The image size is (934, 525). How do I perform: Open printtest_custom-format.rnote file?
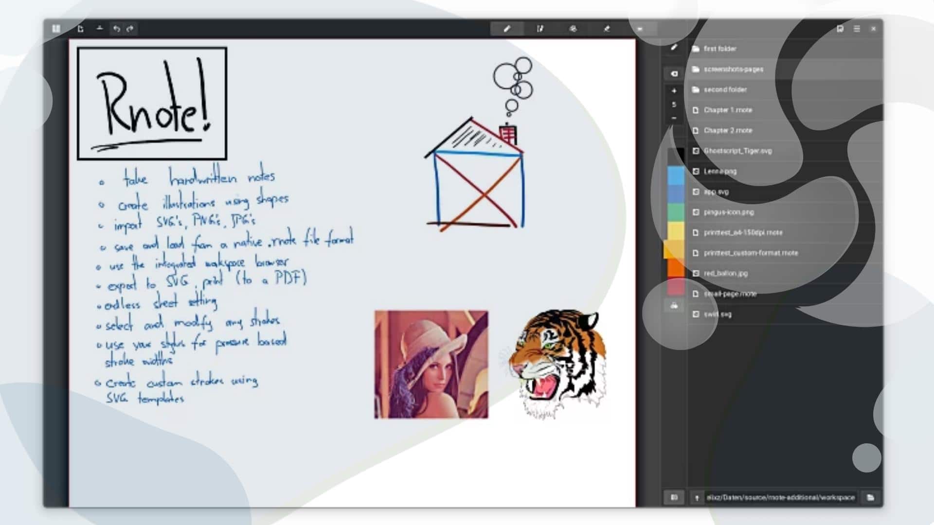(x=785, y=253)
